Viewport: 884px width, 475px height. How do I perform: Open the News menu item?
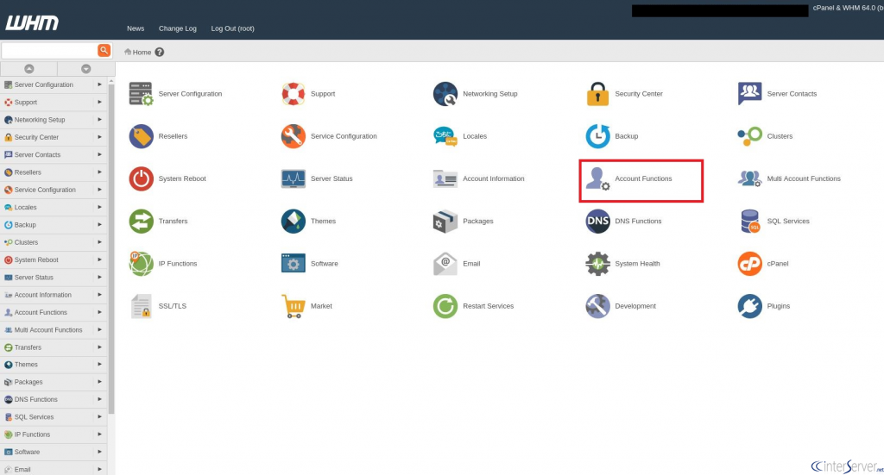[x=136, y=28]
